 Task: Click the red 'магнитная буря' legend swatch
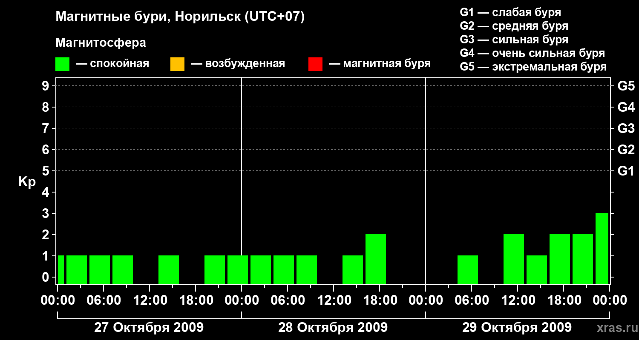[315, 64]
